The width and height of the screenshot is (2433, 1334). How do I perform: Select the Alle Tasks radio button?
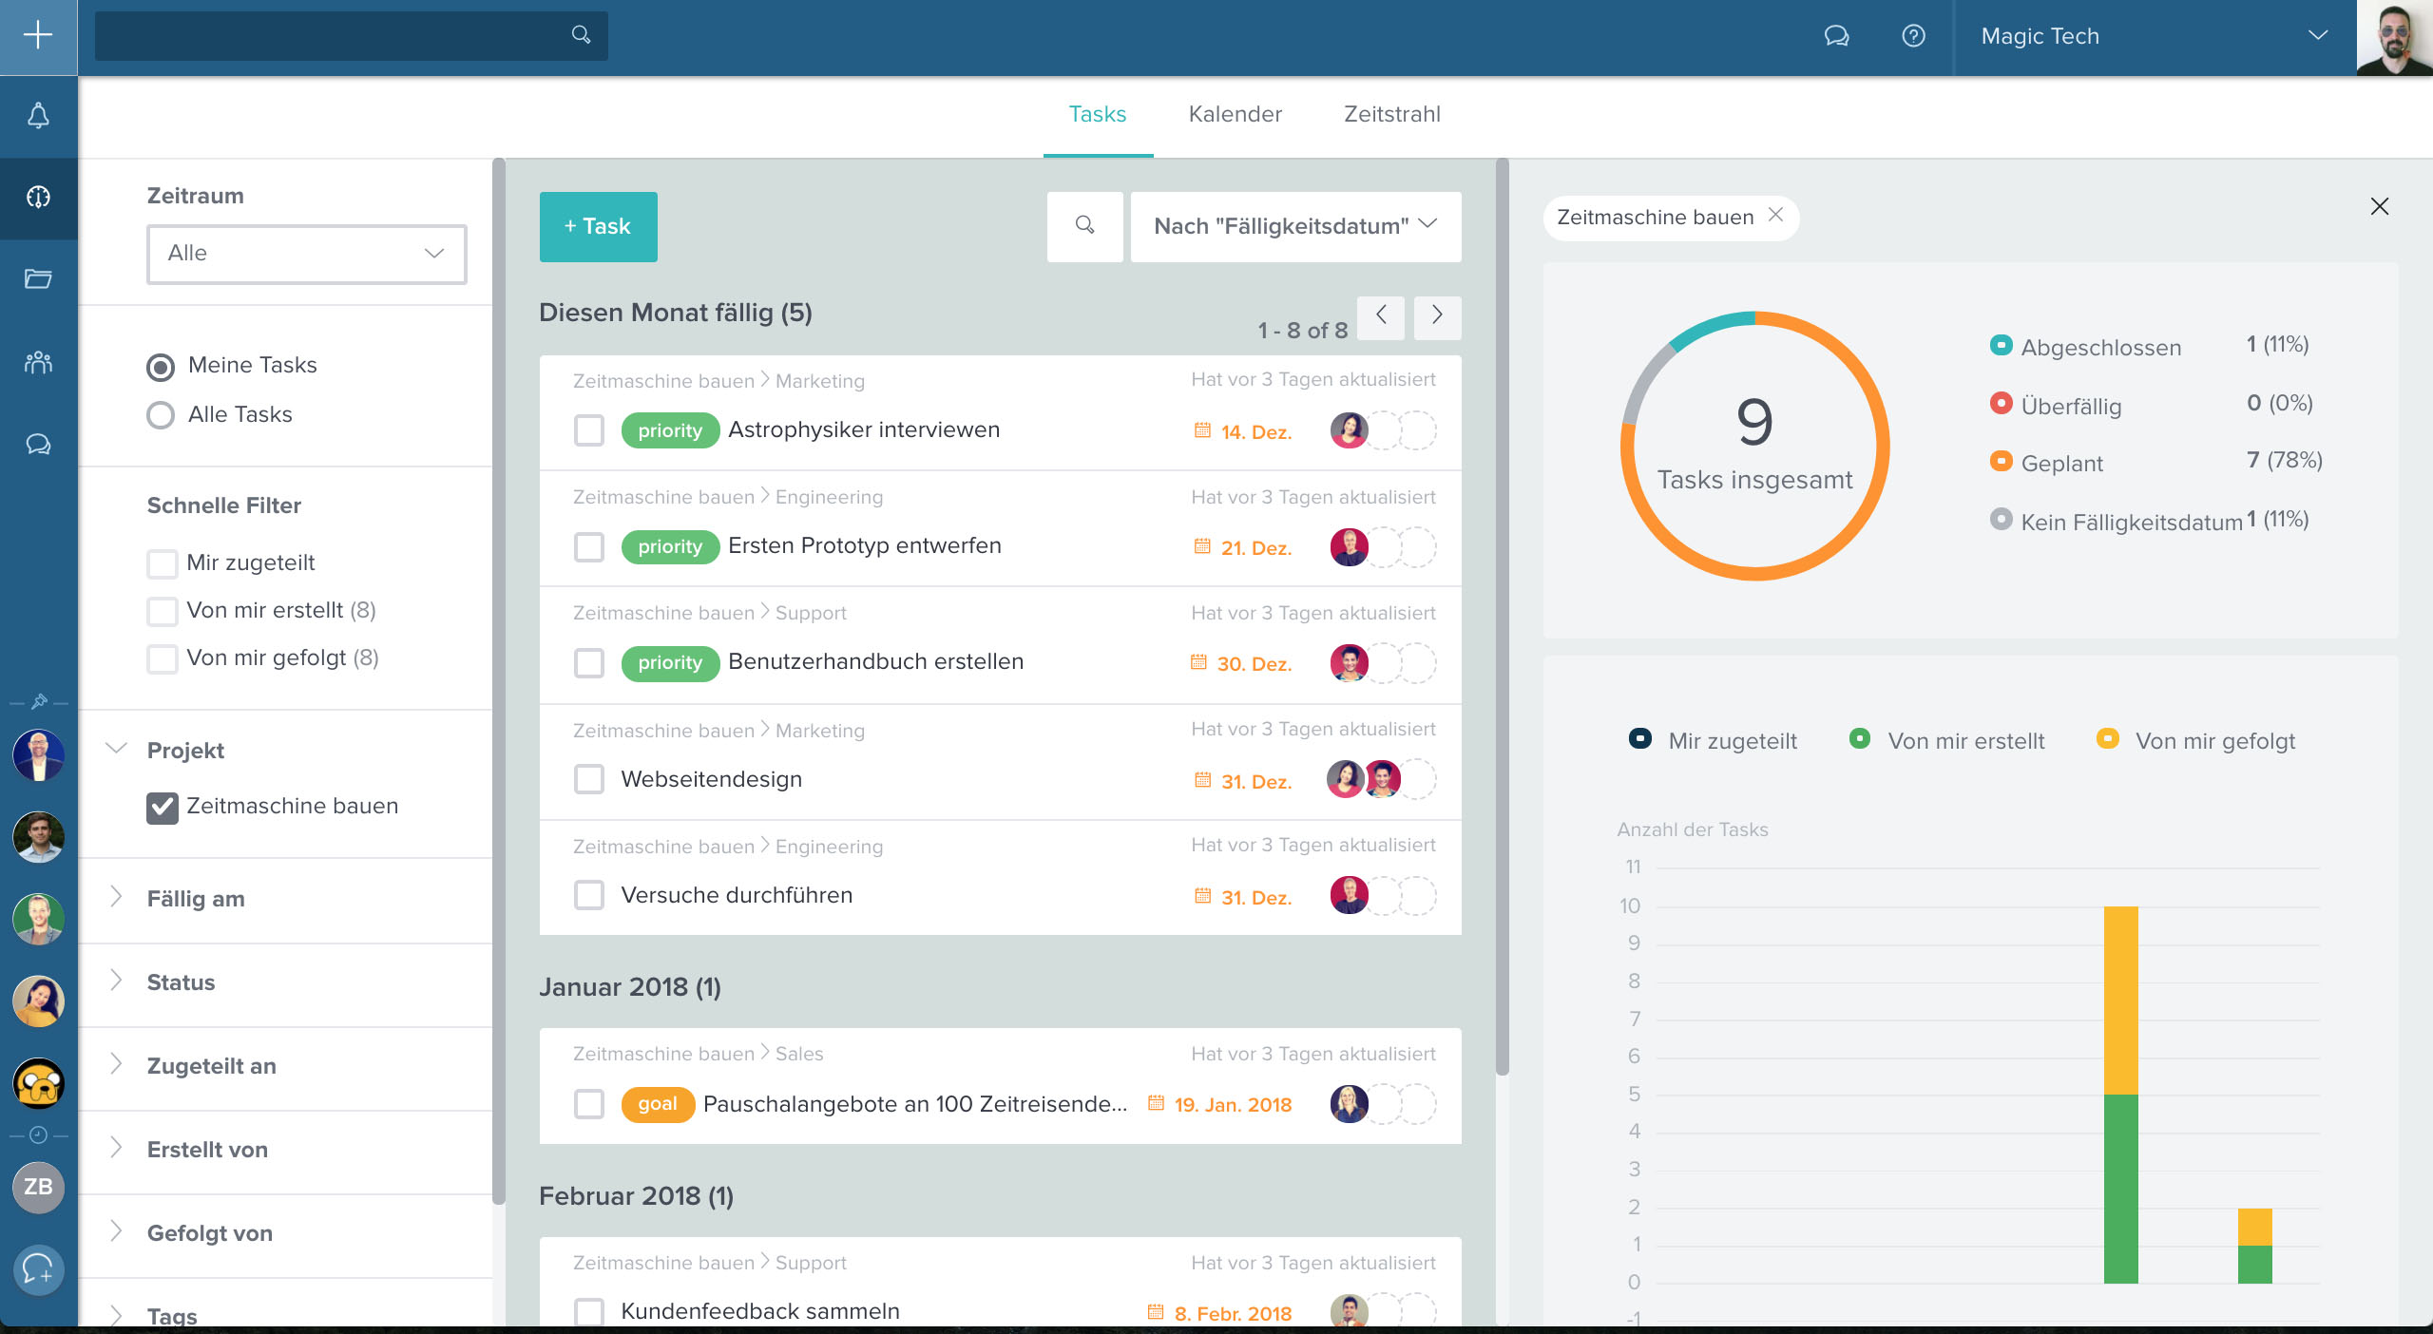[161, 415]
